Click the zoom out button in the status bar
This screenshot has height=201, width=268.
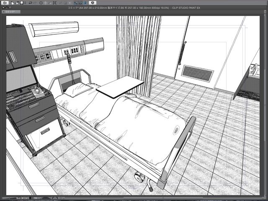pyautogui.click(x=23, y=198)
